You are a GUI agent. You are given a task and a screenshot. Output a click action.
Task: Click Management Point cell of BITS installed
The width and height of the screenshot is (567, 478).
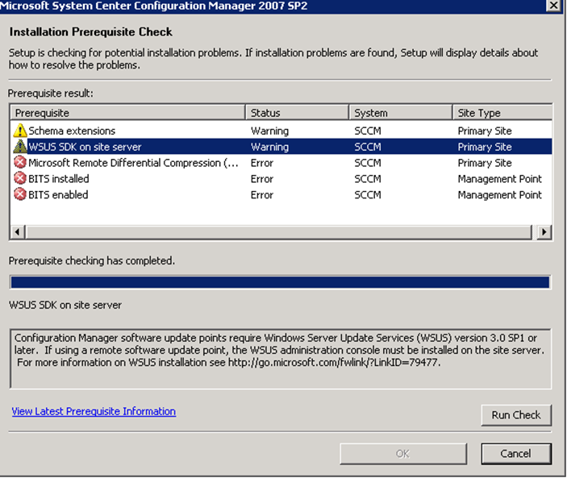click(500, 179)
